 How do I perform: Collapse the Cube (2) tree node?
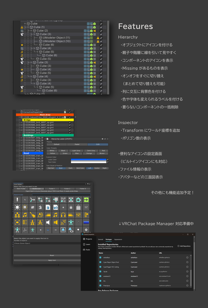pos(31,31)
